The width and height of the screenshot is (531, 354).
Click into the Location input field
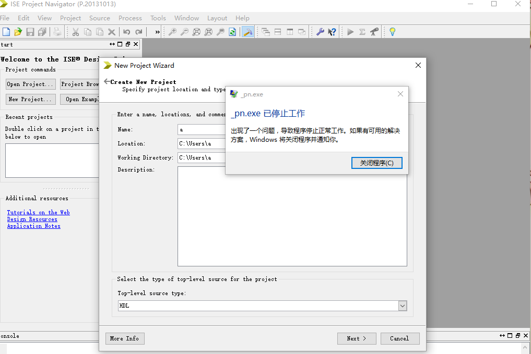tap(202, 143)
